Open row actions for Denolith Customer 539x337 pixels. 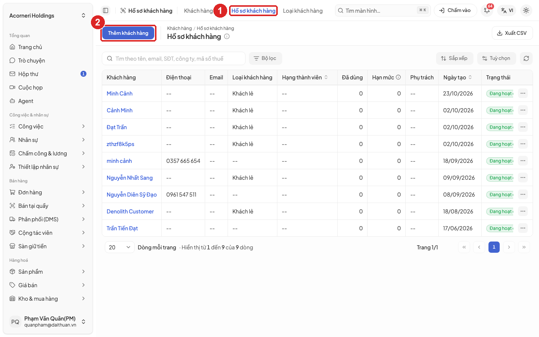pos(523,211)
